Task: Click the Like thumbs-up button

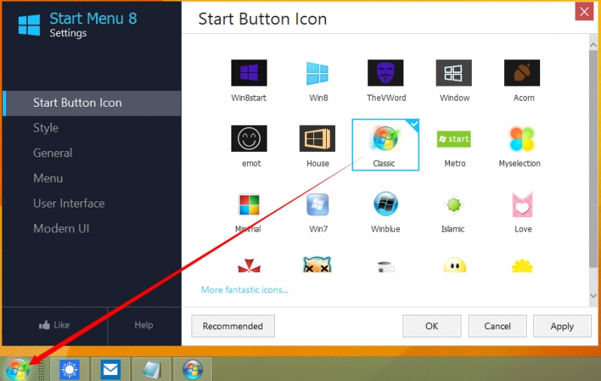Action: click(x=54, y=325)
